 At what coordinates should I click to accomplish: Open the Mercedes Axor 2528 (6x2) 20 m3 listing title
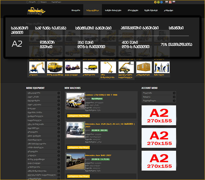[110, 125]
